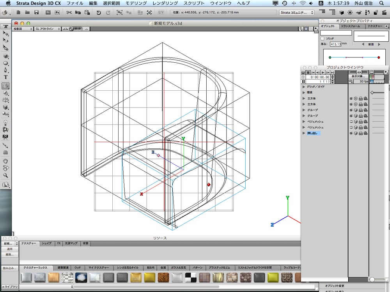Toggle the eye visibility for the first 立方体
The height and width of the screenshot is (292, 390).
point(351,99)
